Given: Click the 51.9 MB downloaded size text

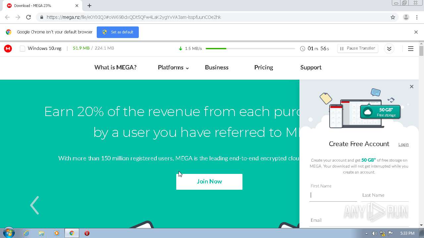Looking at the screenshot, I should point(81,48).
